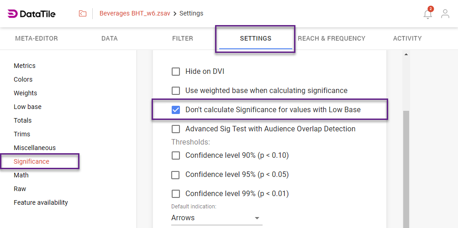The width and height of the screenshot is (458, 228).
Task: Switch to the Meta-Editor tab
Action: click(x=37, y=39)
